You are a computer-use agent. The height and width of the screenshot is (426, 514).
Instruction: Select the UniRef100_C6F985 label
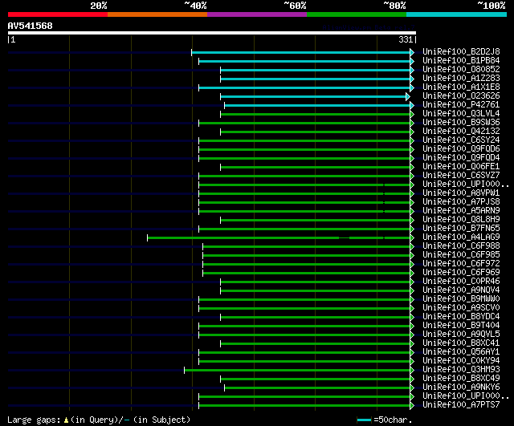pos(461,255)
